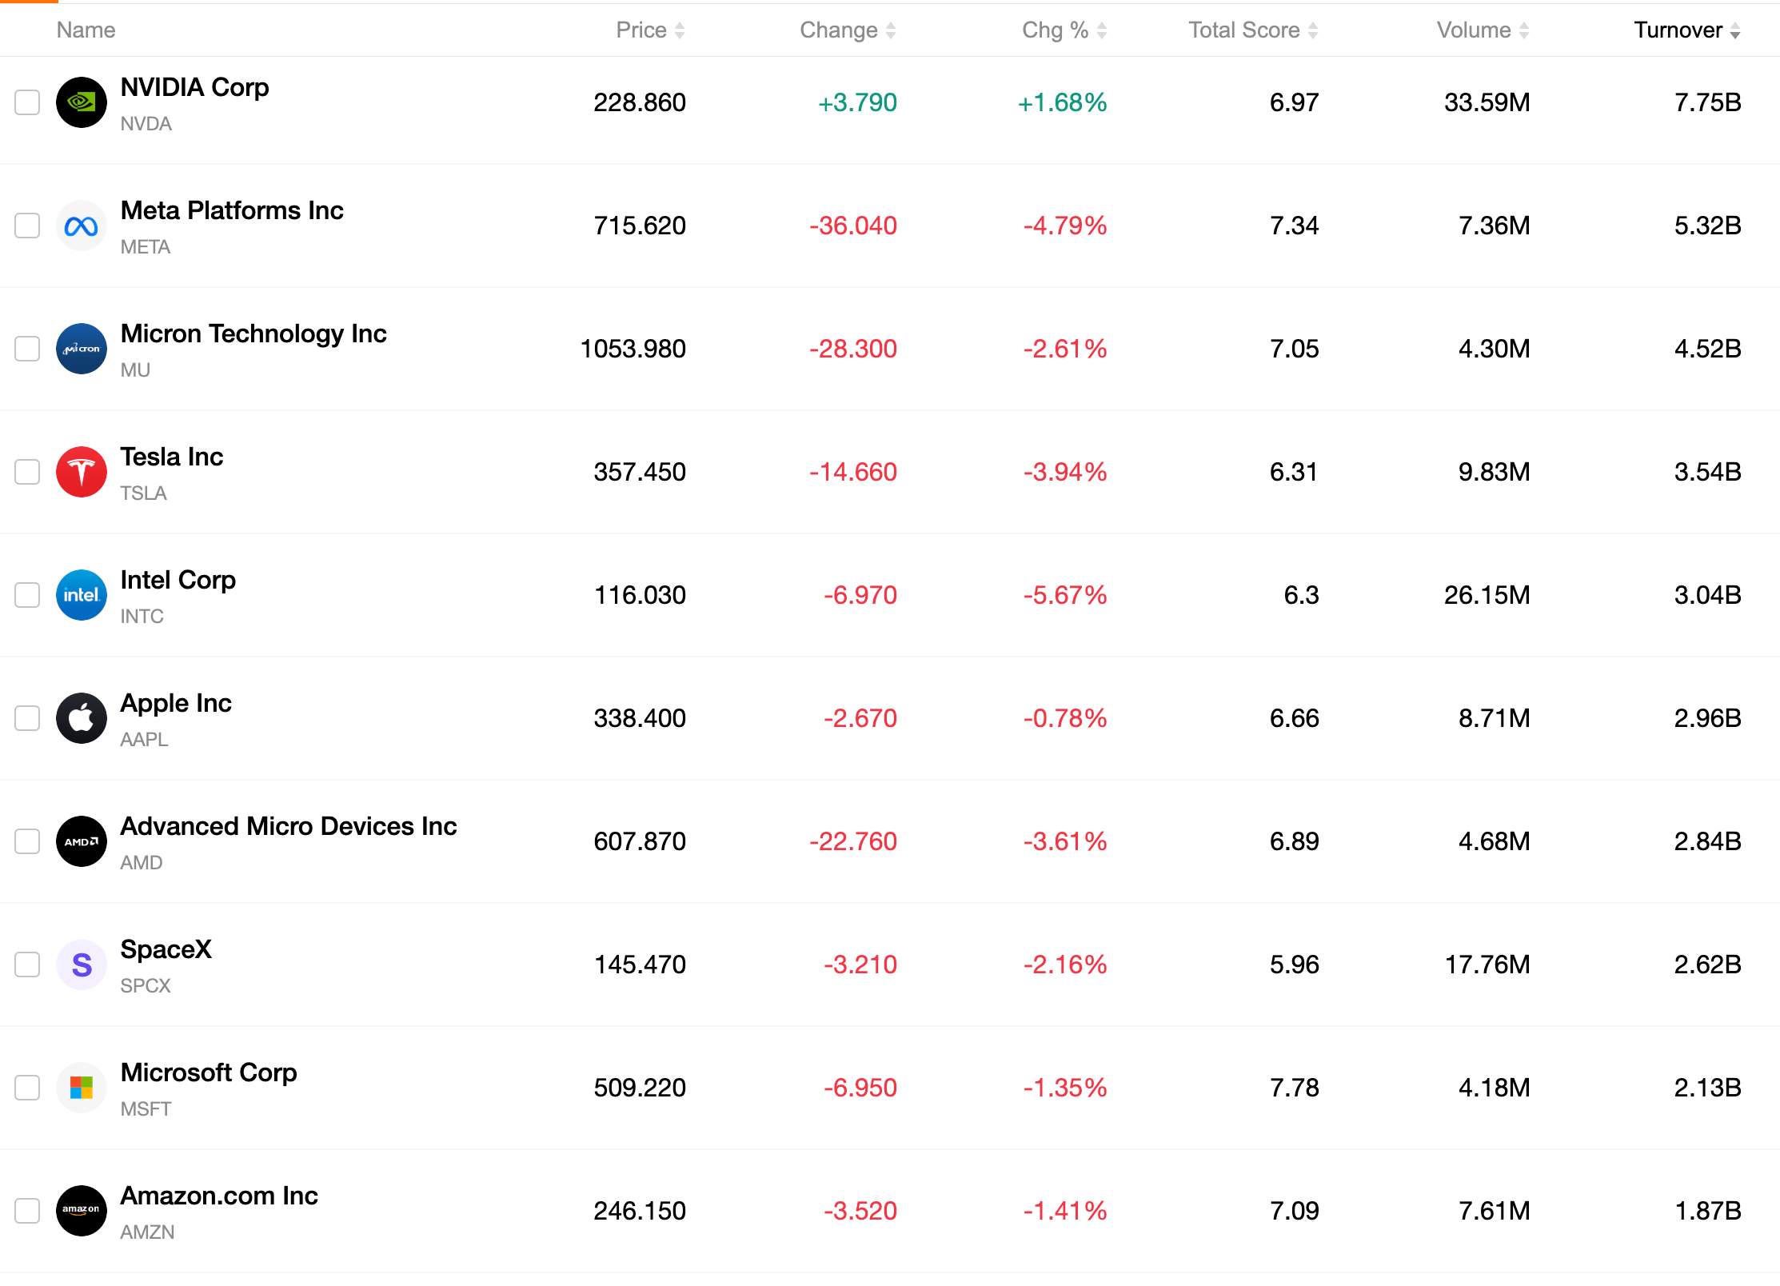Select the Intel logo icon

coord(82,595)
